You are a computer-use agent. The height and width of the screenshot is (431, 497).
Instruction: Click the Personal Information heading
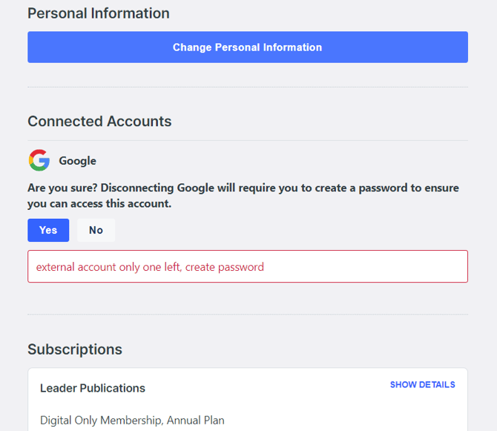point(99,13)
